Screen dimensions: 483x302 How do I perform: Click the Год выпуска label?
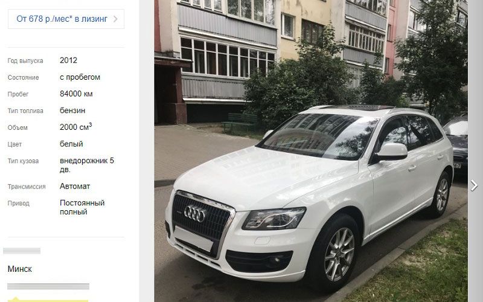click(25, 61)
